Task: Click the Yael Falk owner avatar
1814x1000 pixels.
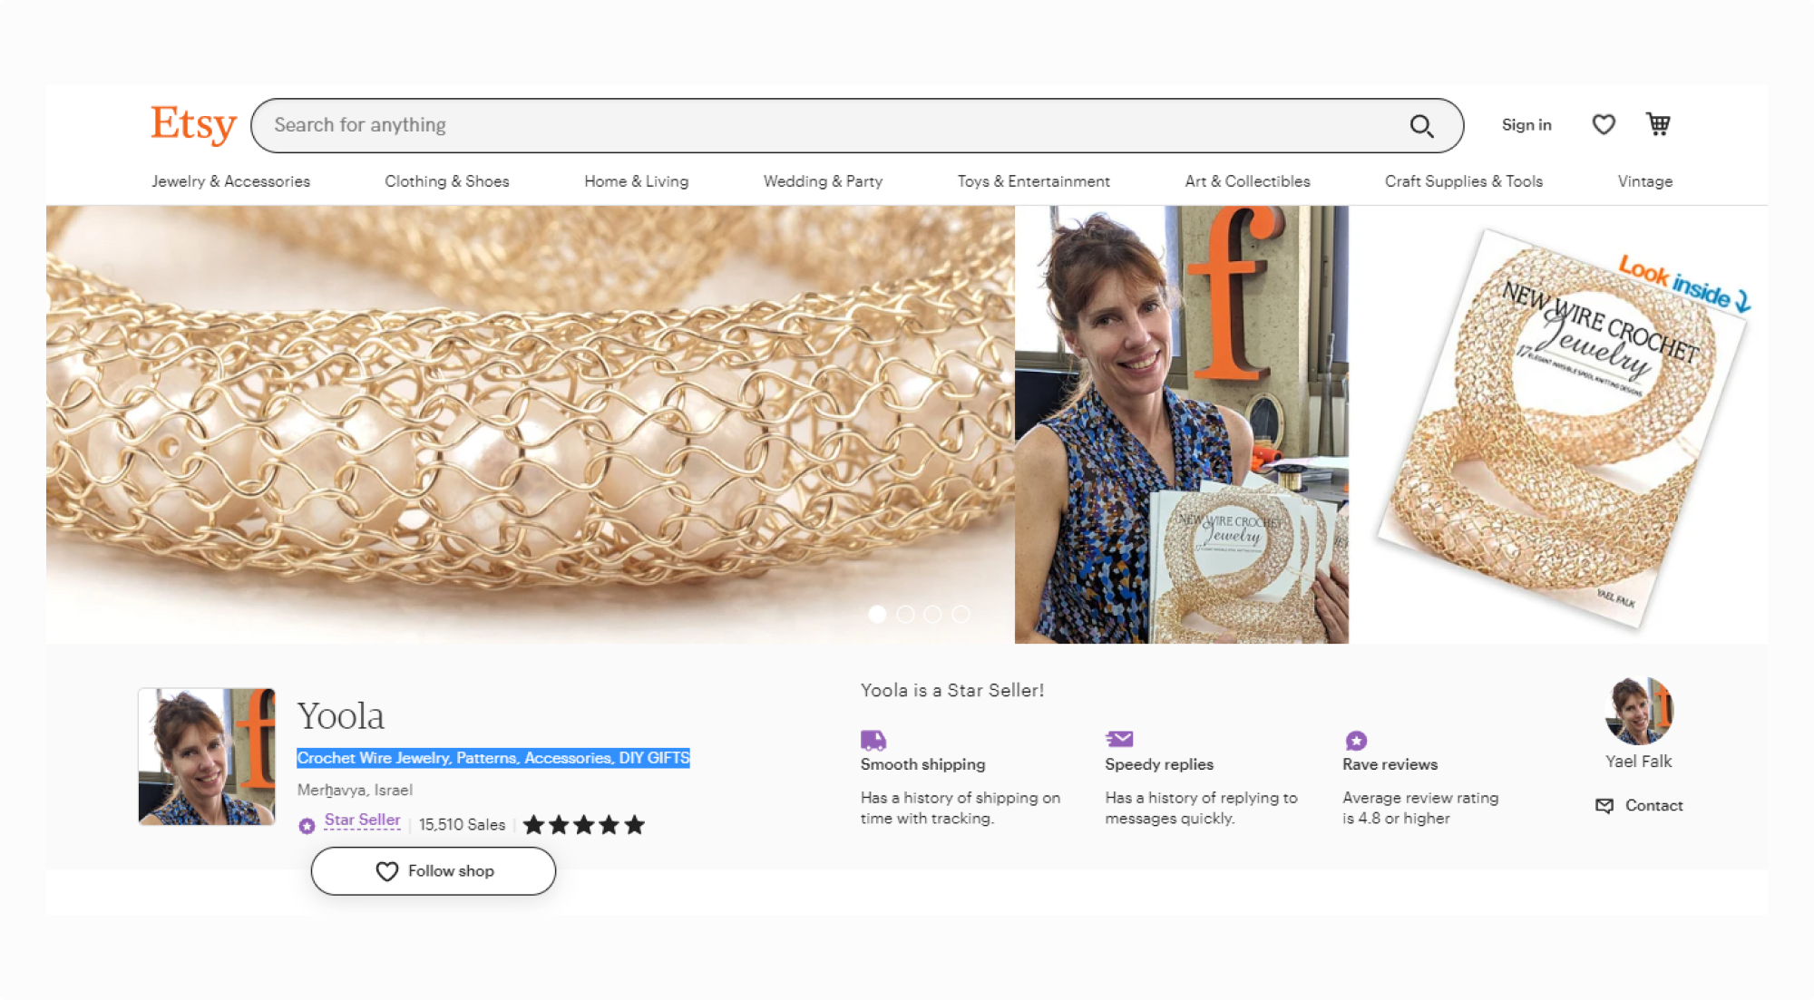Action: (1639, 711)
